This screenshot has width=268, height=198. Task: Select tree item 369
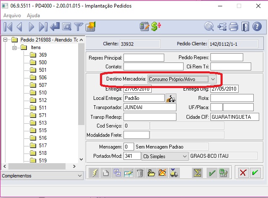coord(43,55)
